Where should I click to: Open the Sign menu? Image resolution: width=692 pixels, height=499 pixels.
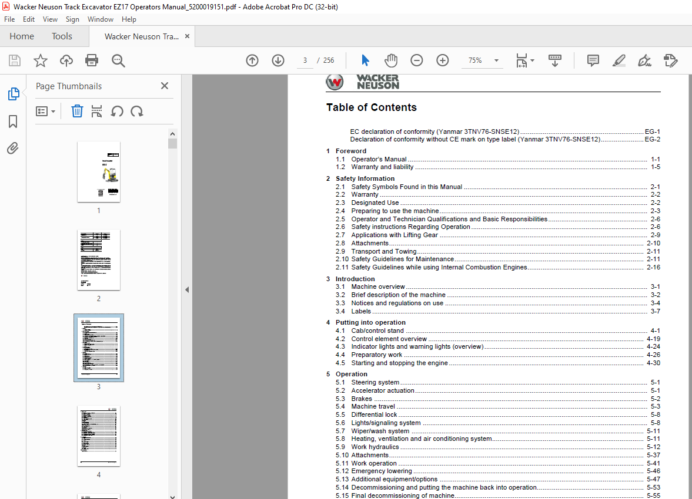(72, 19)
